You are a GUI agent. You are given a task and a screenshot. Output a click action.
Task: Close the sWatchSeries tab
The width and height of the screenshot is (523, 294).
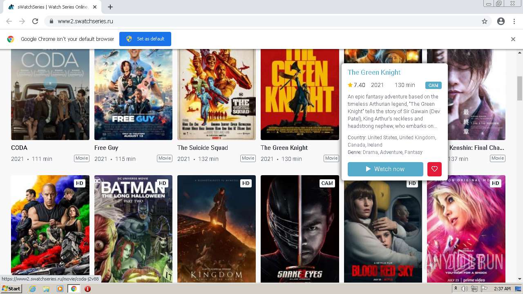(95, 7)
